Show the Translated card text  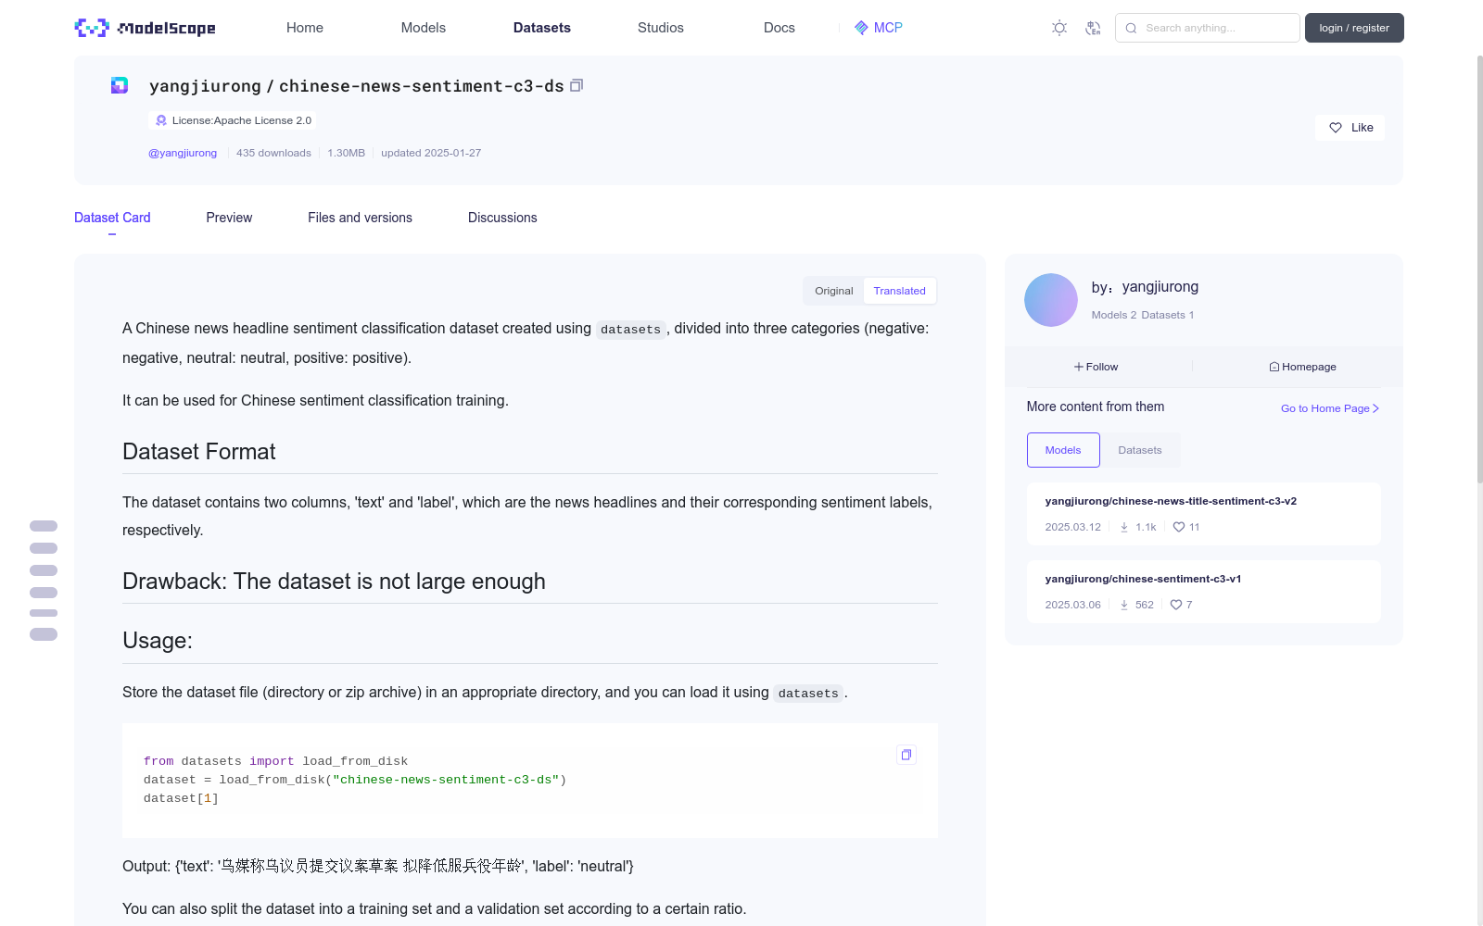coord(899,291)
